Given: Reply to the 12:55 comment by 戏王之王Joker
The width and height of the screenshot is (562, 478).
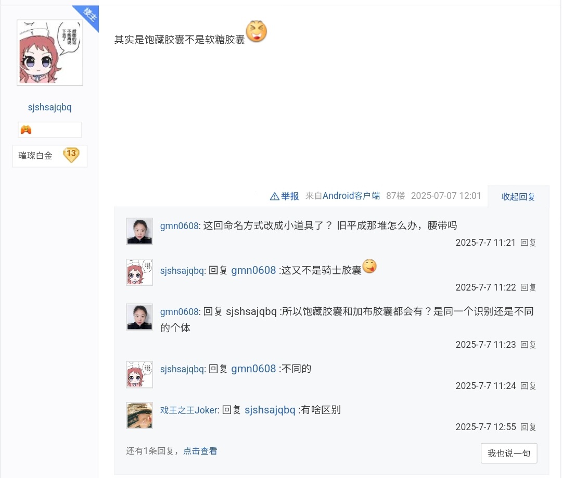Looking at the screenshot, I should click(x=528, y=427).
